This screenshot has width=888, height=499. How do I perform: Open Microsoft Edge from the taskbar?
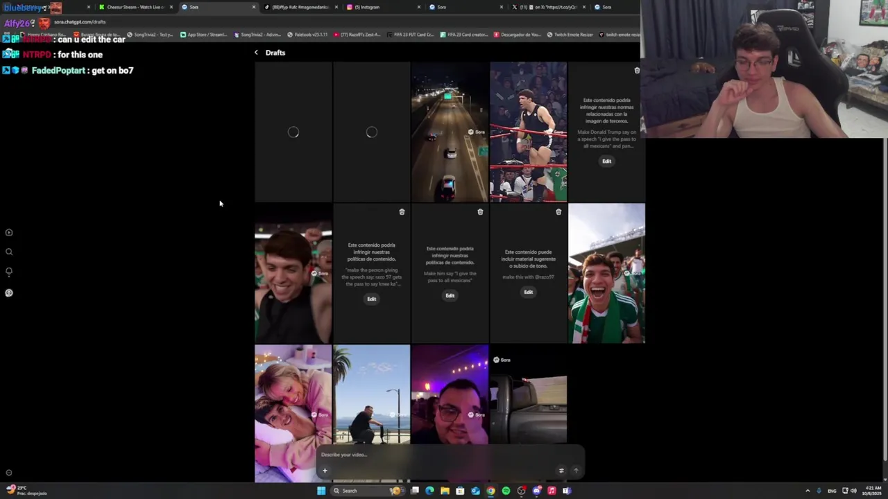coord(430,491)
